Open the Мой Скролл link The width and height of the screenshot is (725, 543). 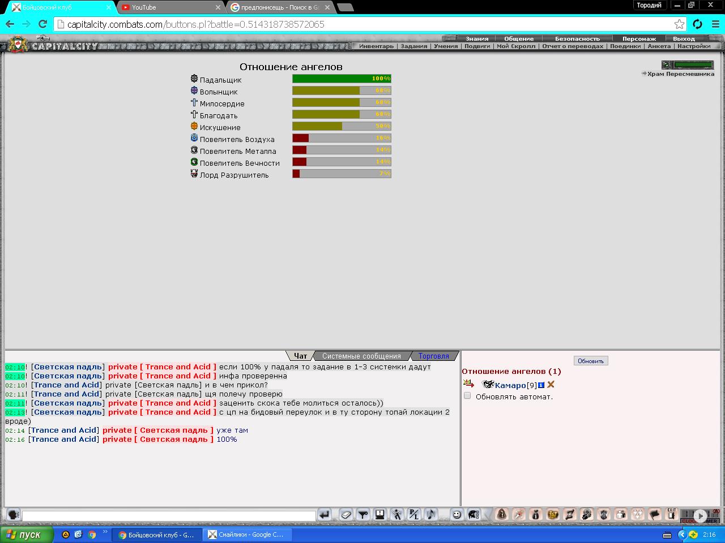click(x=516, y=46)
